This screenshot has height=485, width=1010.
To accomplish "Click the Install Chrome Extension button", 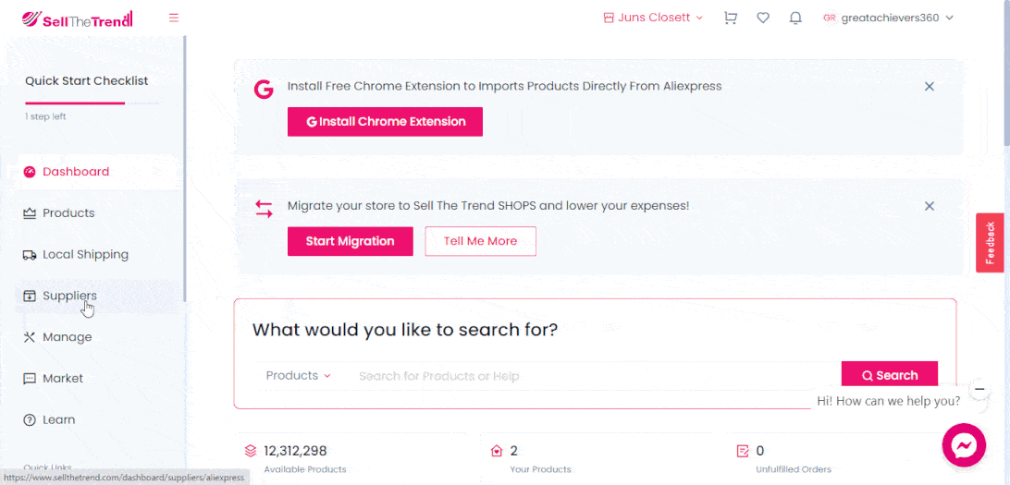I will [x=385, y=122].
